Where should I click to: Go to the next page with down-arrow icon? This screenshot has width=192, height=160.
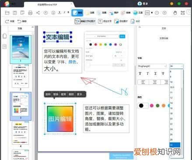pos(53,13)
